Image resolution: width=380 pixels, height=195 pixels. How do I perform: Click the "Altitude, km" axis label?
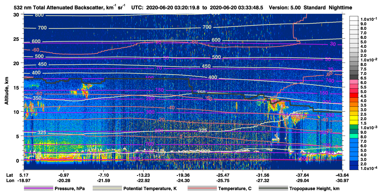(6, 91)
